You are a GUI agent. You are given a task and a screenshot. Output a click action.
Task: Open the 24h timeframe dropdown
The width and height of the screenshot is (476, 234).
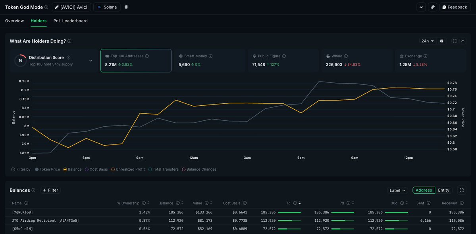(428, 41)
